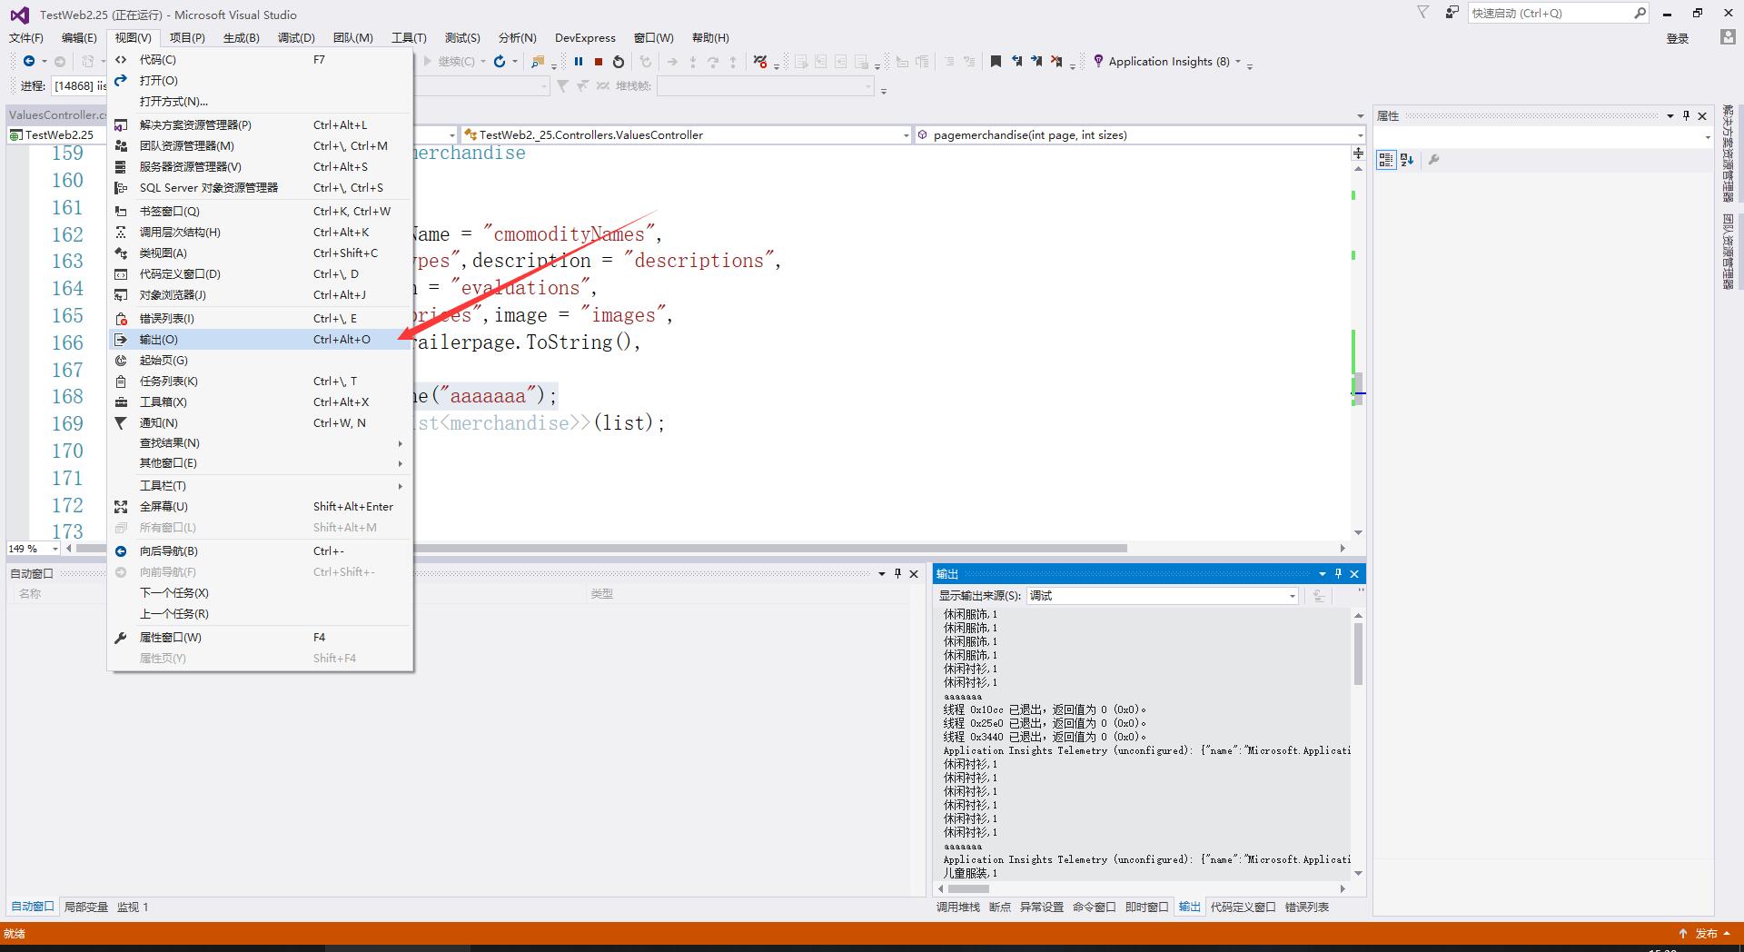Stop debugging with the red square icon

point(598,62)
